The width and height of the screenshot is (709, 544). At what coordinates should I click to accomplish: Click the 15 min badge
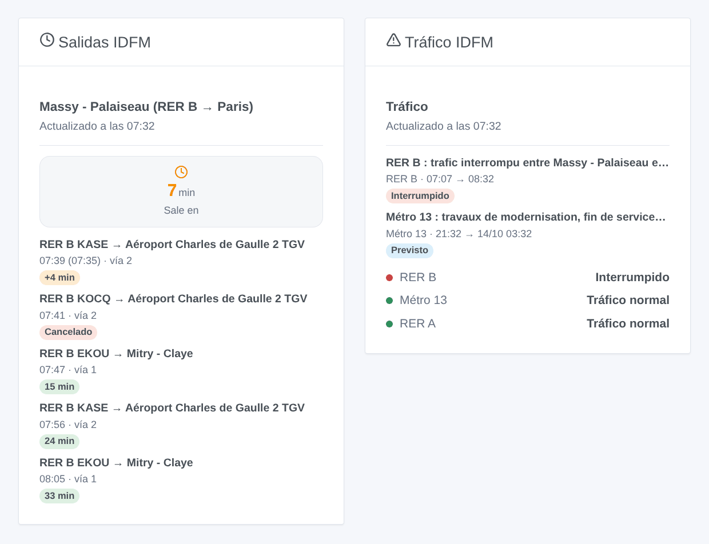click(59, 387)
